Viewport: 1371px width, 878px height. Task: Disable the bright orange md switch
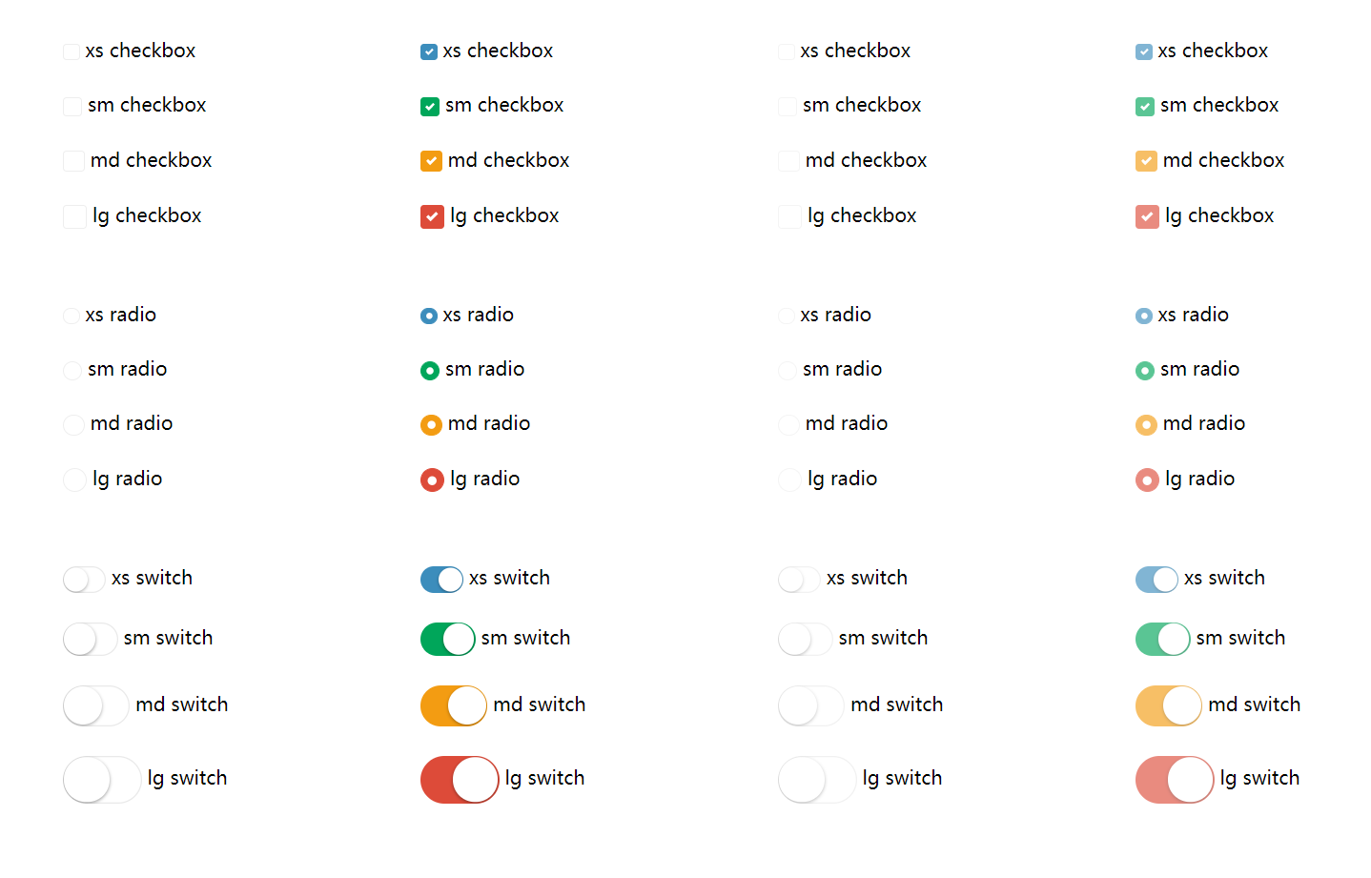coord(453,705)
